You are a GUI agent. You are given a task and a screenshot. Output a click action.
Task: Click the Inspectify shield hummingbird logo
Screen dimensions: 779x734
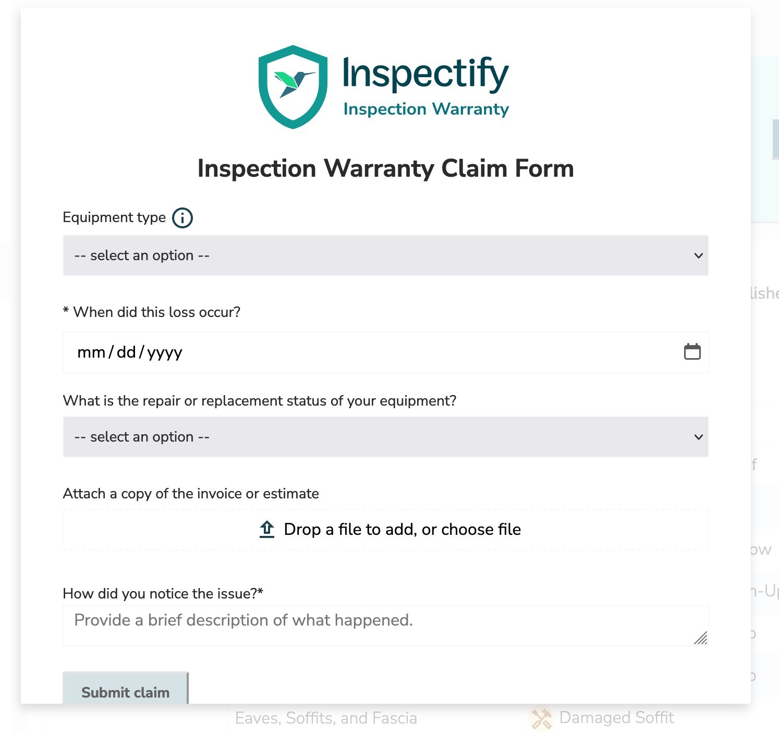point(293,87)
